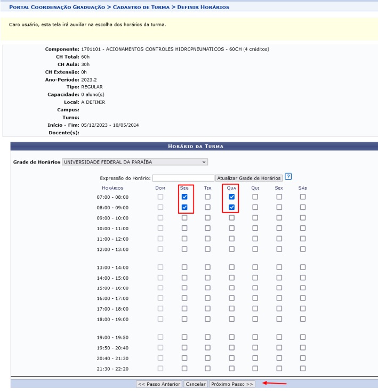Uncheck Seg 07:00 - 08:00 checkbox
Image resolution: width=378 pixels, height=391 pixels.
tap(184, 197)
